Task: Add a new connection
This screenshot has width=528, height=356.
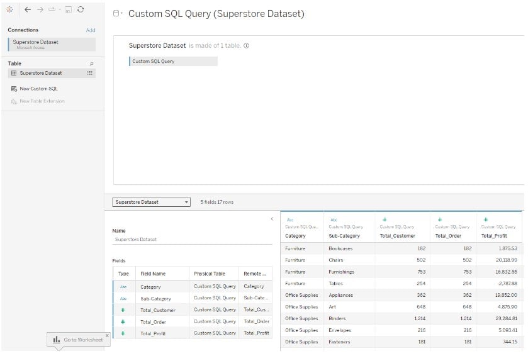Action: (91, 30)
